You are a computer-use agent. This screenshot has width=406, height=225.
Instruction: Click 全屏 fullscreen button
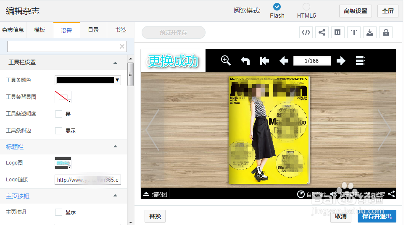coord(388,11)
